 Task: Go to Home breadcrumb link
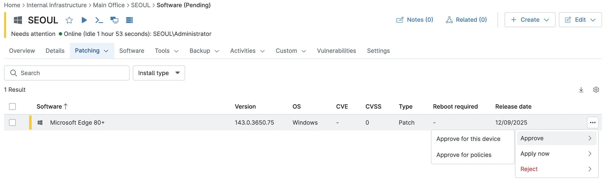(12, 5)
